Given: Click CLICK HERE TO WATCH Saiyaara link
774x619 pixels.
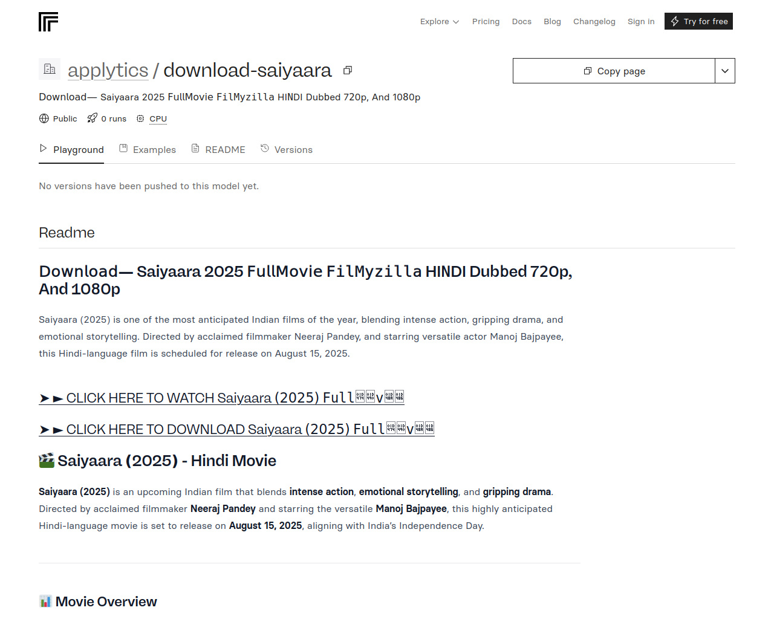Looking at the screenshot, I should 221,398.
